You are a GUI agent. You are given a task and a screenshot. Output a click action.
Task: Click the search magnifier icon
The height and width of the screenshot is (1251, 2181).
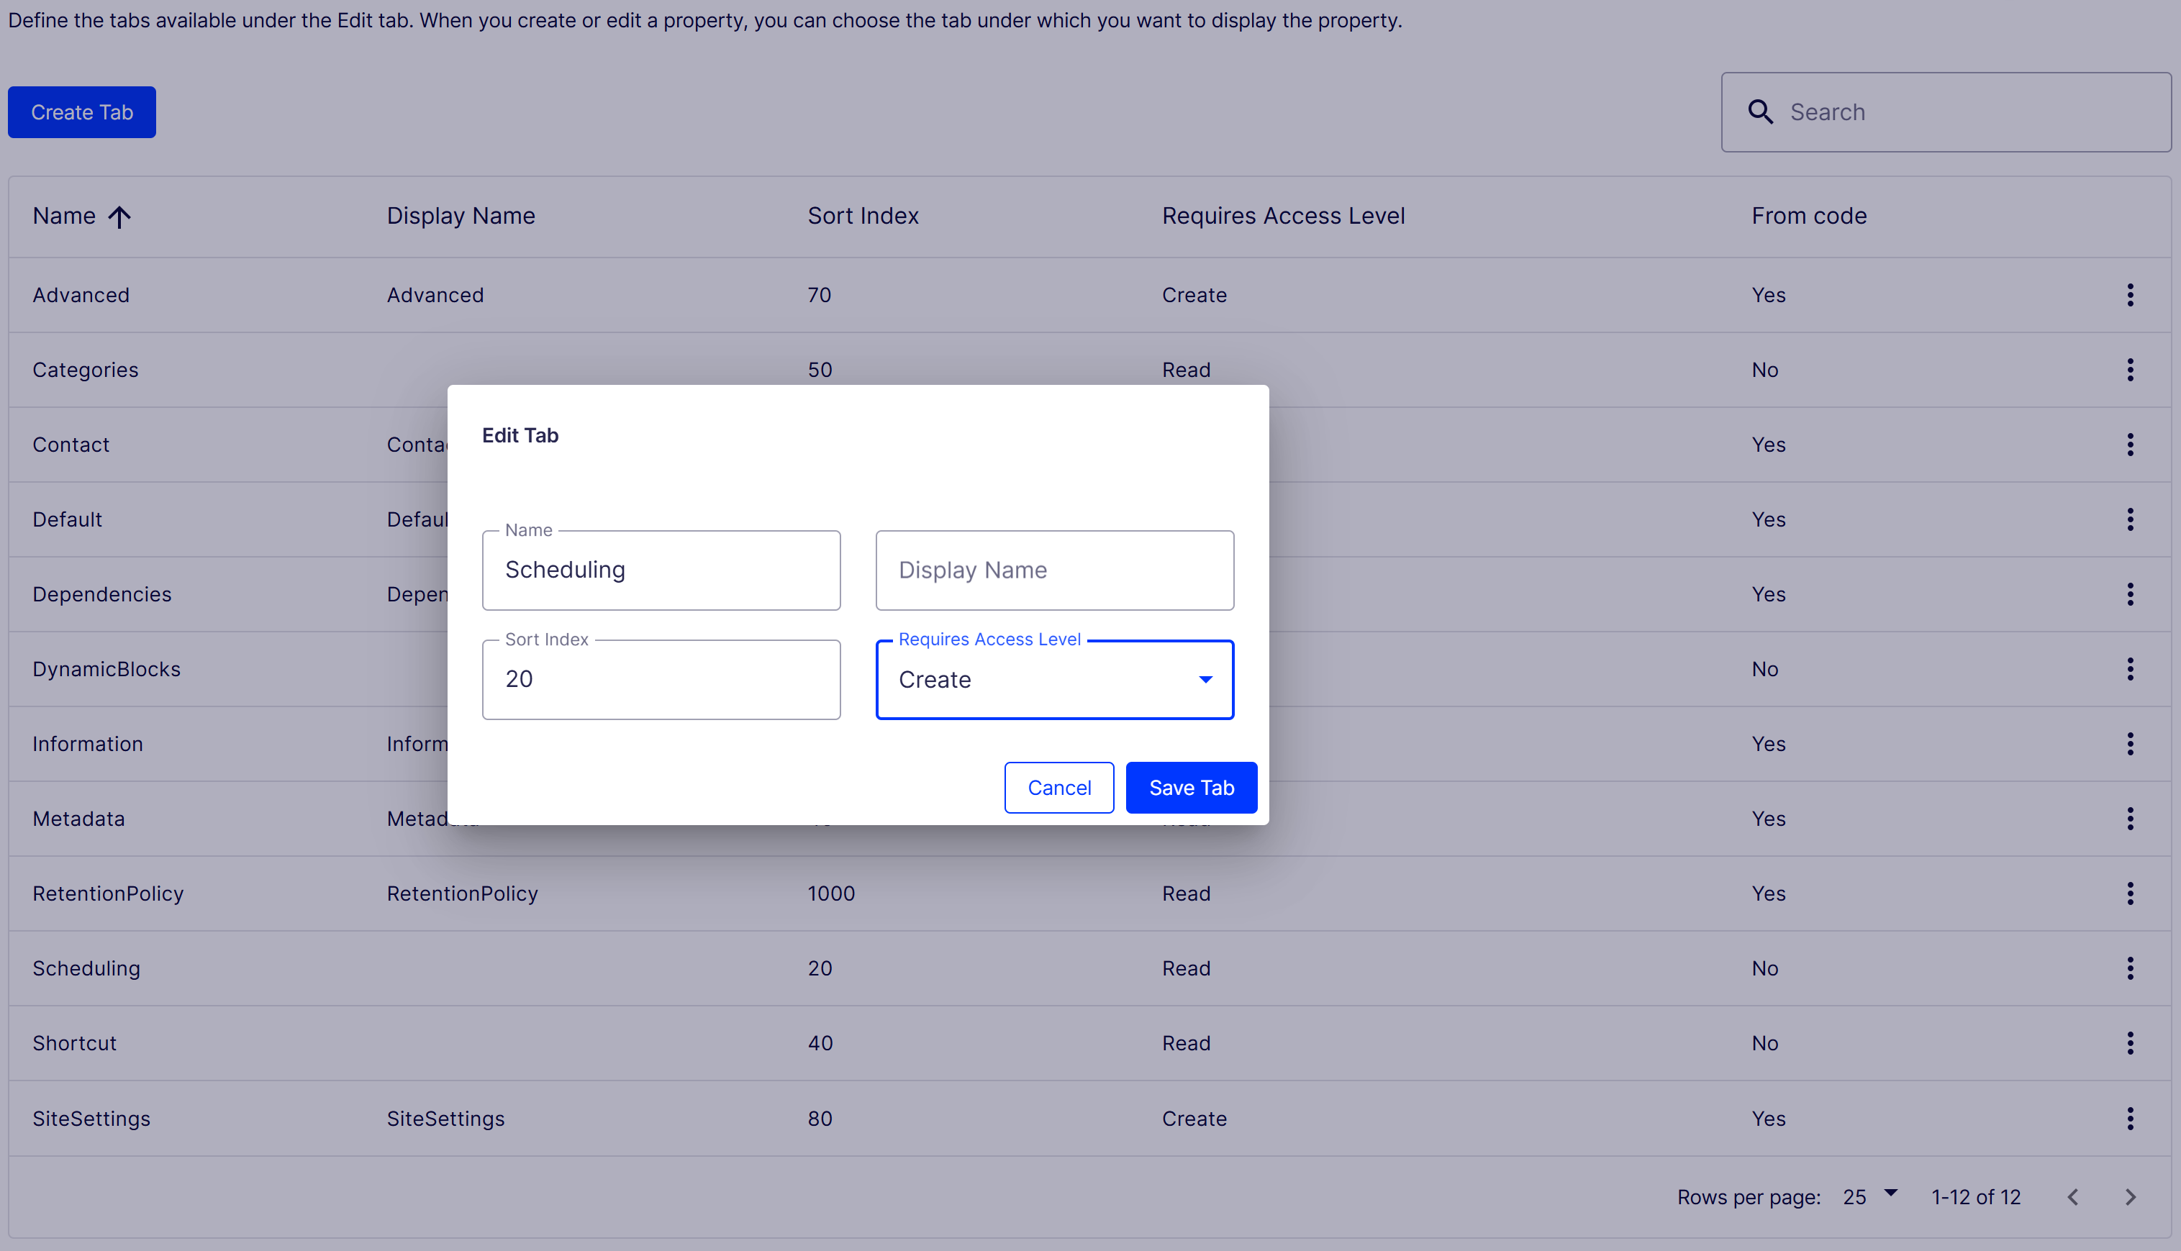click(1760, 112)
